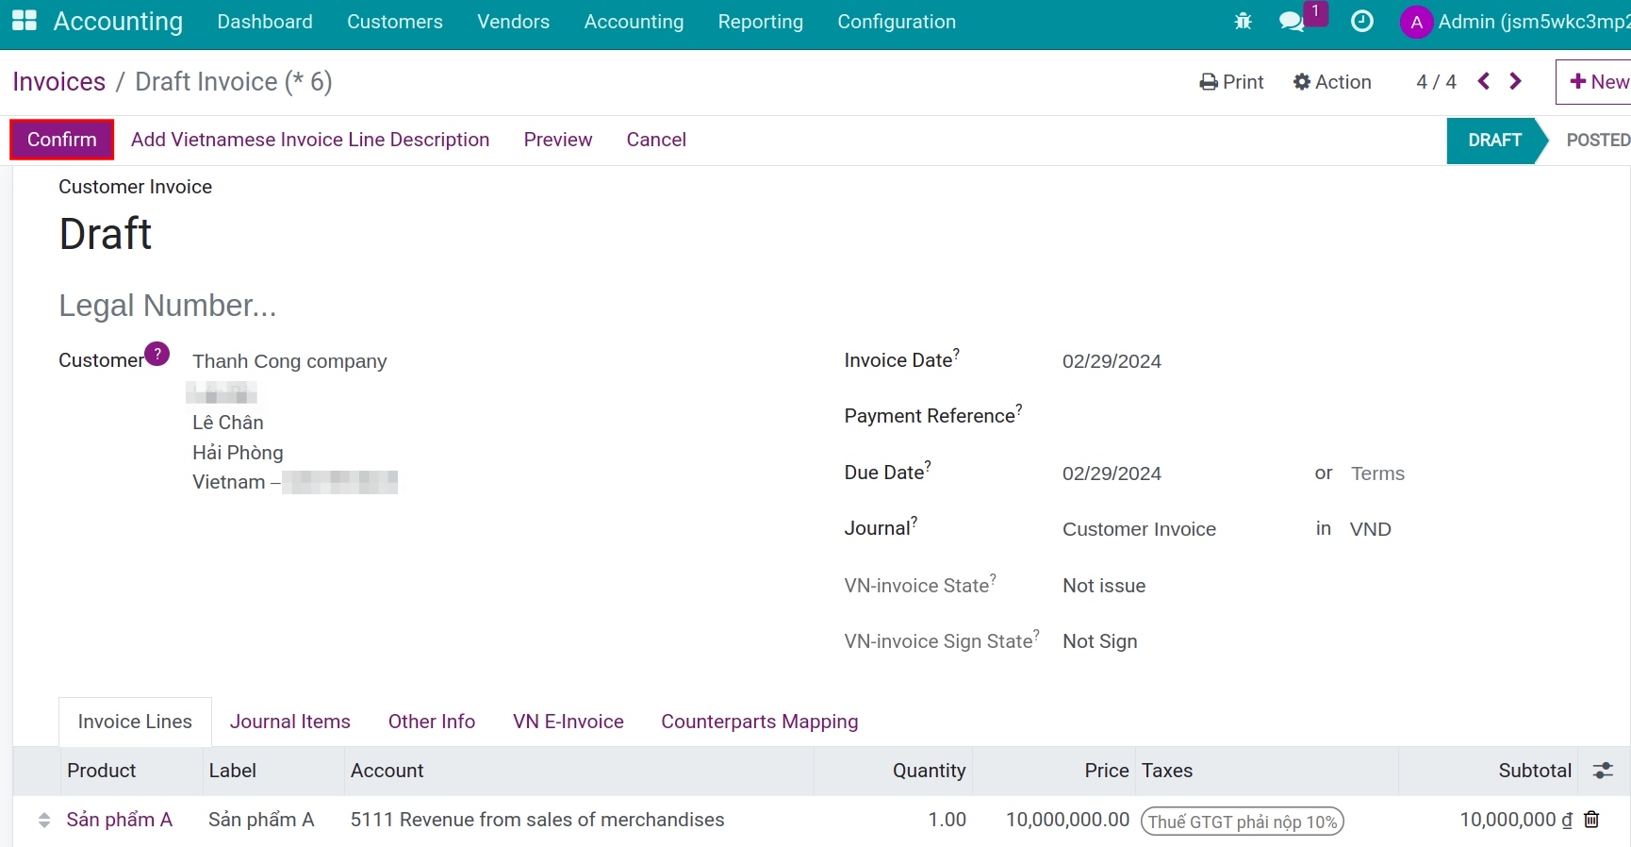
Task: Click the Customer help question mark badge
Action: [157, 354]
